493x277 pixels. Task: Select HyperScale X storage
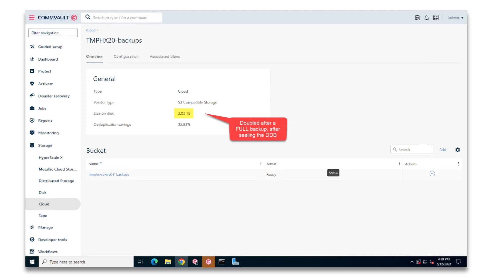(51, 157)
